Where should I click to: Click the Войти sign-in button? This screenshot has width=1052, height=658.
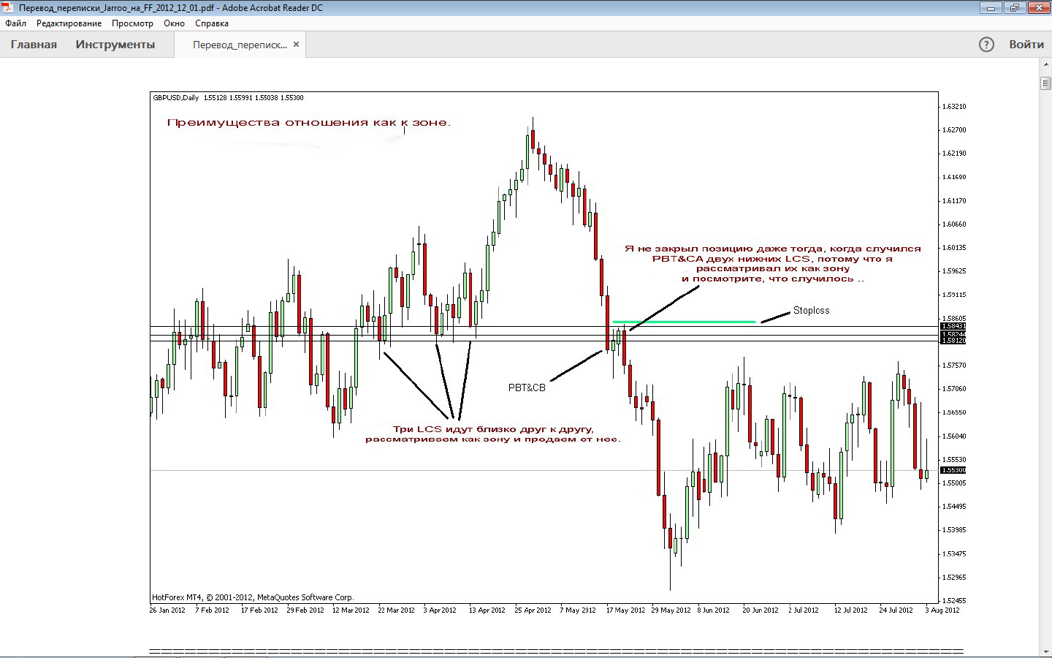click(x=1026, y=45)
